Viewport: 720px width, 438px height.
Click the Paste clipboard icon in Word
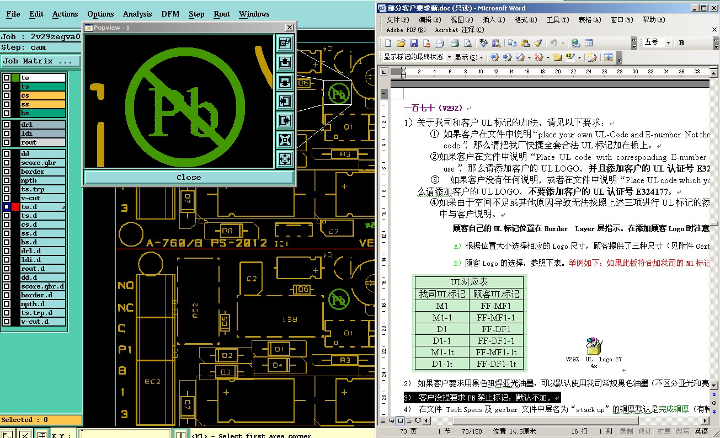525,43
